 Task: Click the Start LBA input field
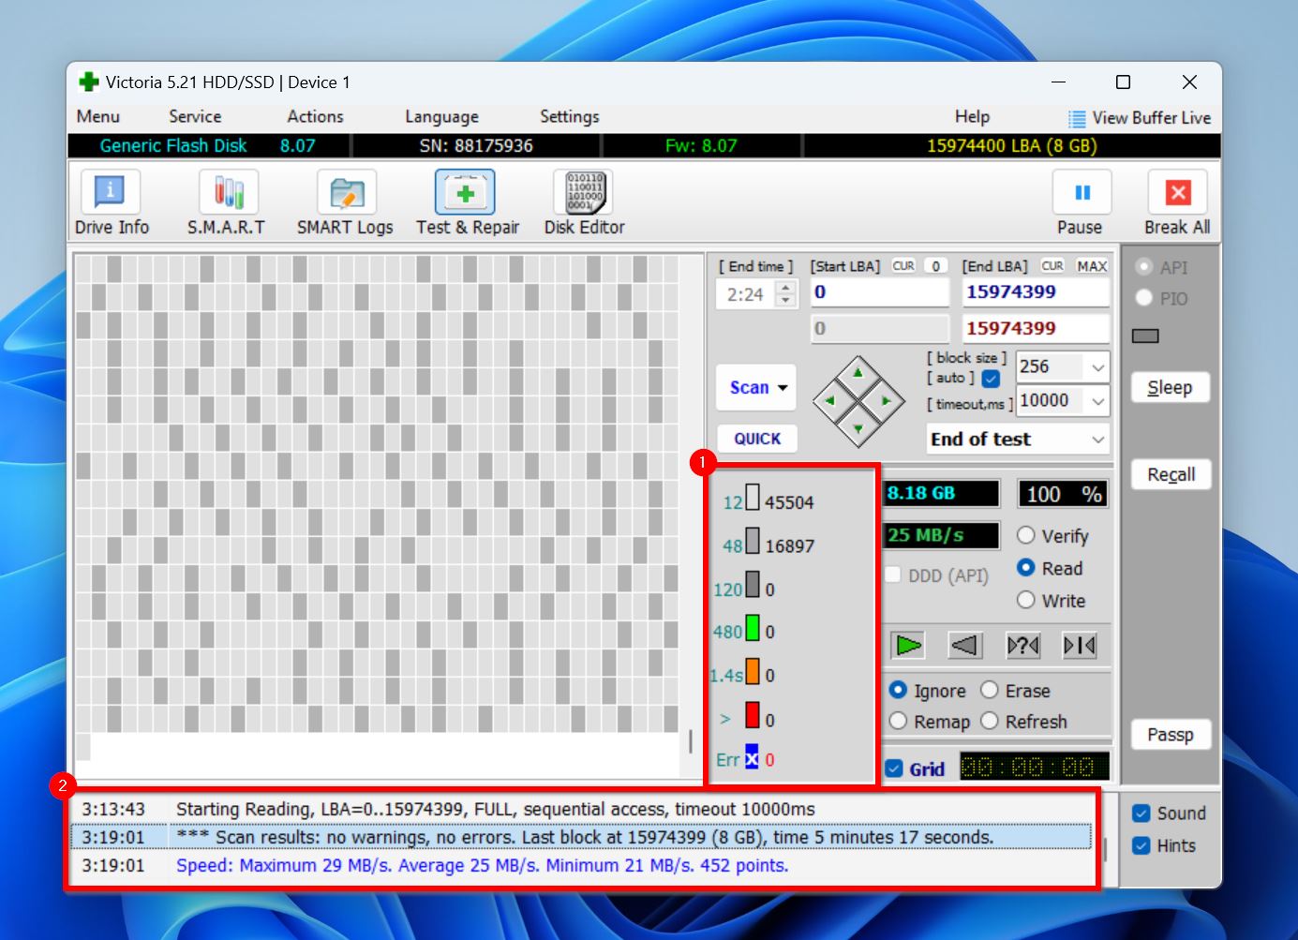pos(878,292)
